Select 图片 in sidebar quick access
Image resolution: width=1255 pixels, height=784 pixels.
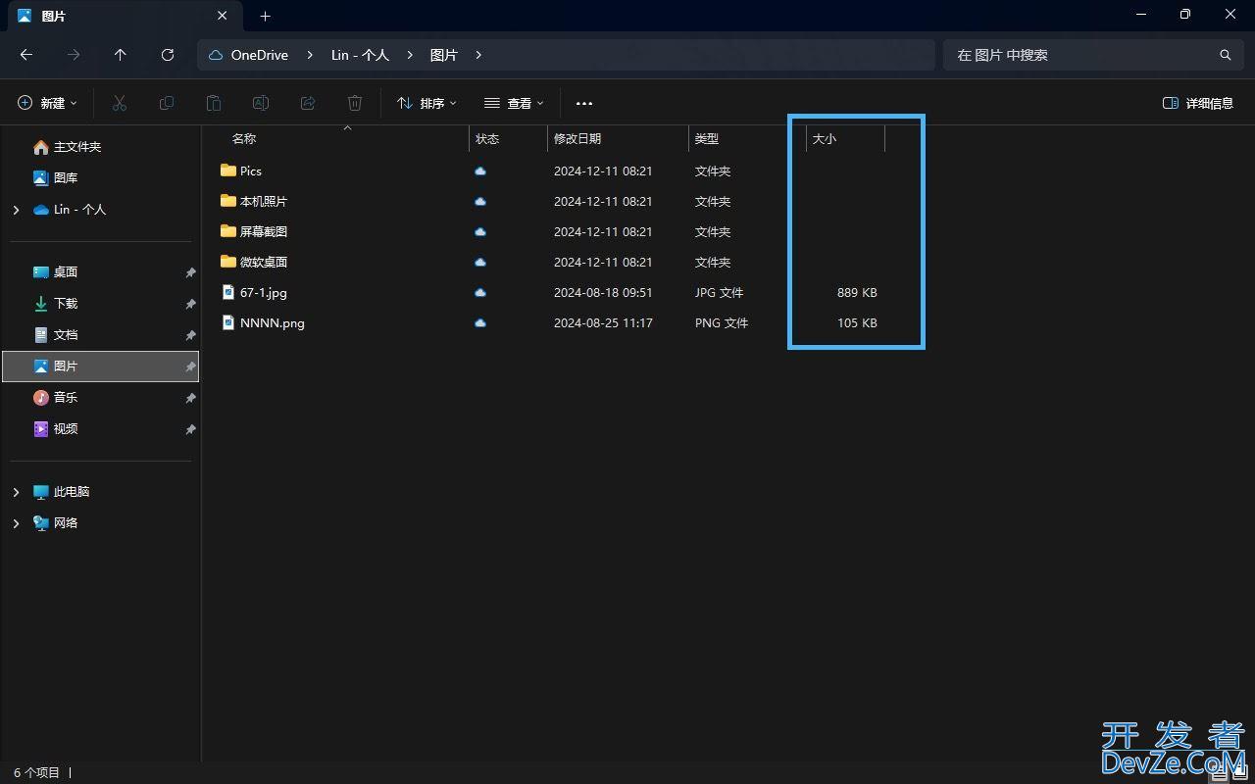point(100,367)
